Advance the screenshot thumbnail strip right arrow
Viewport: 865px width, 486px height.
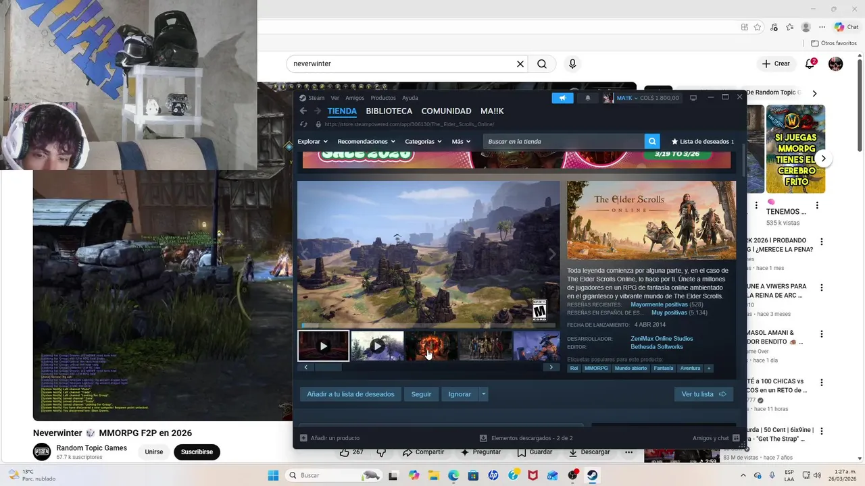[x=551, y=367]
